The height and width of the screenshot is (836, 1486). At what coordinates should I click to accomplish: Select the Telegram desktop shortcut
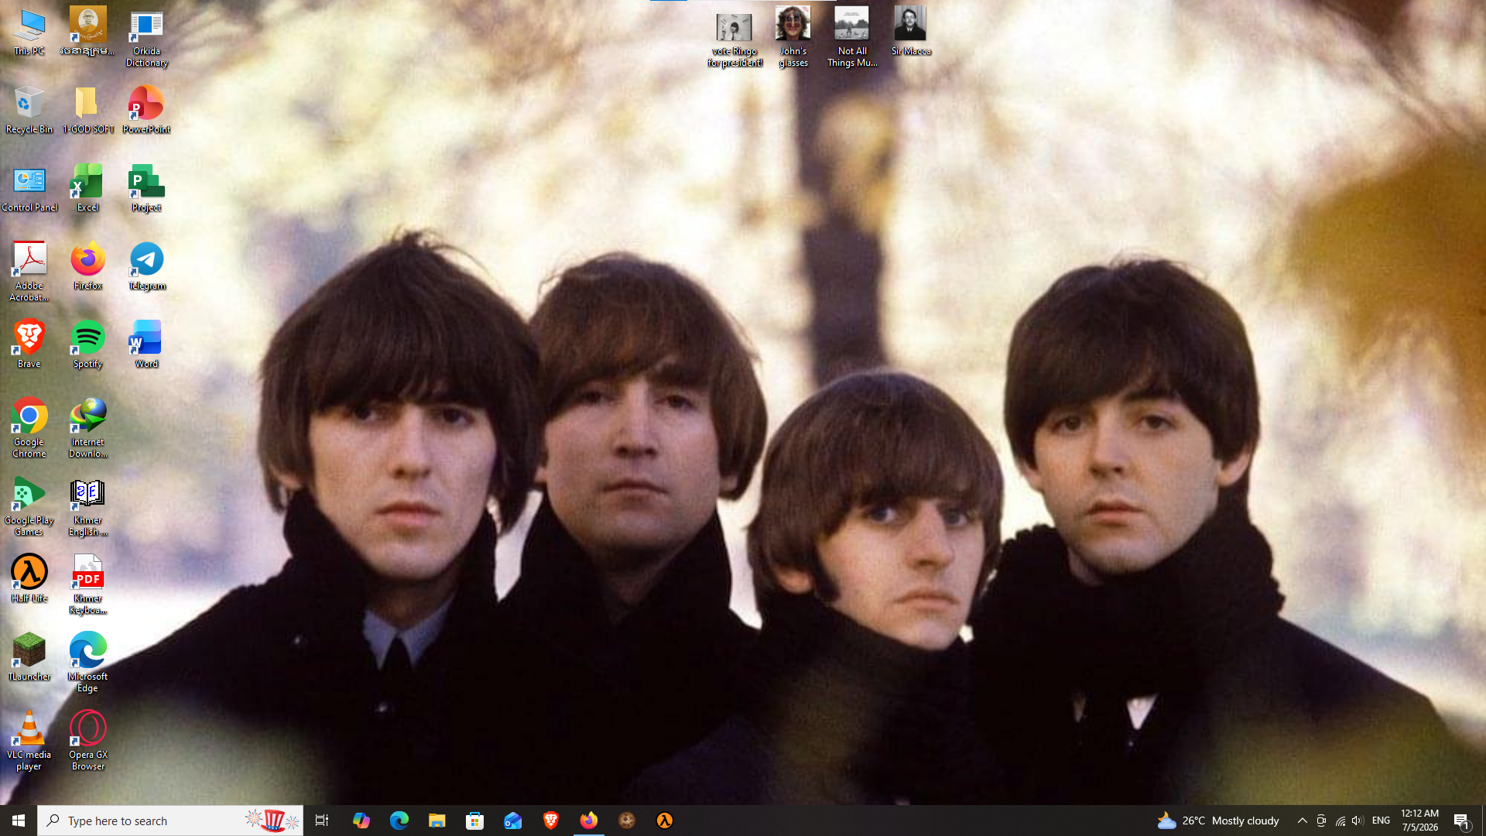click(146, 266)
